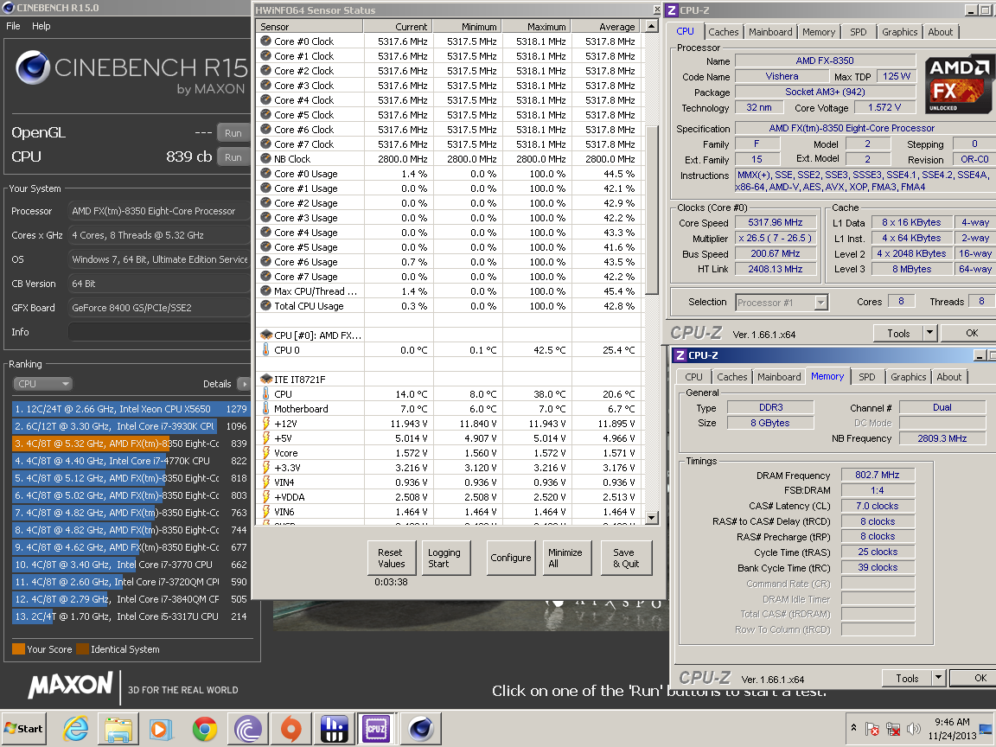Click the Cinebench R15 sphere logo
This screenshot has height=747, width=996.
(x=32, y=68)
